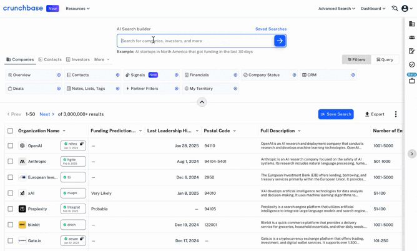
Task: Open Saved Searches link
Action: coord(271,29)
